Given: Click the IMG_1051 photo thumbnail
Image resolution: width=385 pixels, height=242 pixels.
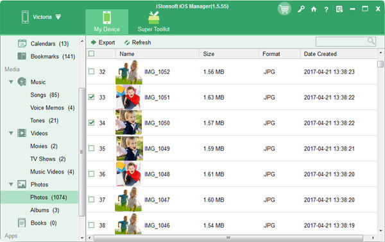Looking at the screenshot, I should point(129,97).
